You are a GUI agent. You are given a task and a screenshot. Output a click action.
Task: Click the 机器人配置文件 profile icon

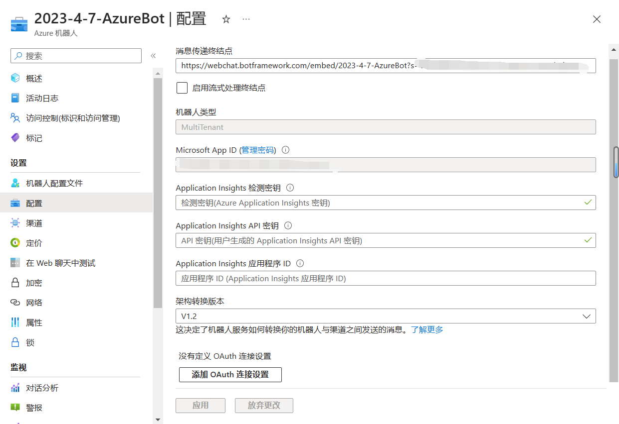coord(15,183)
